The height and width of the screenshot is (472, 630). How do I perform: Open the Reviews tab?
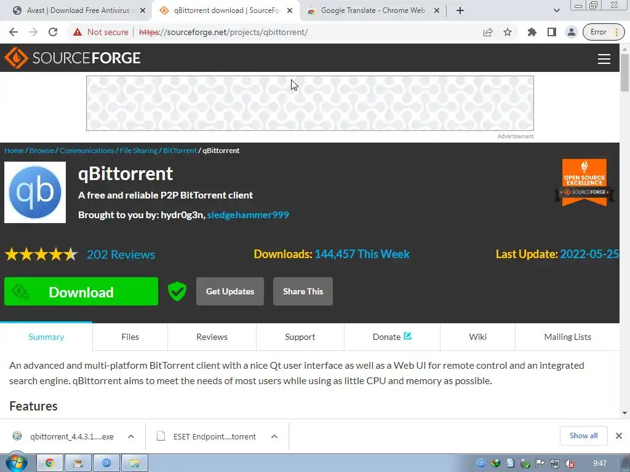click(212, 337)
